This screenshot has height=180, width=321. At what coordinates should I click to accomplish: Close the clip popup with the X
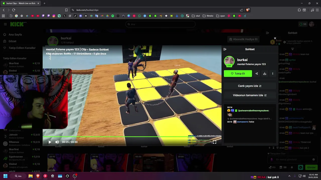click(275, 38)
